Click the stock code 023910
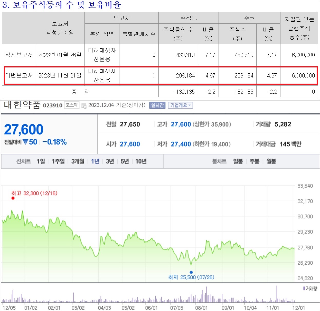The image size is (320, 311). tap(53, 105)
